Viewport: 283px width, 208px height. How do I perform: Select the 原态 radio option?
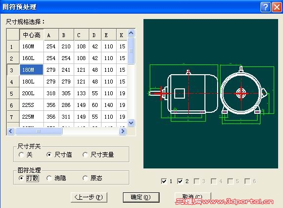[92, 178]
